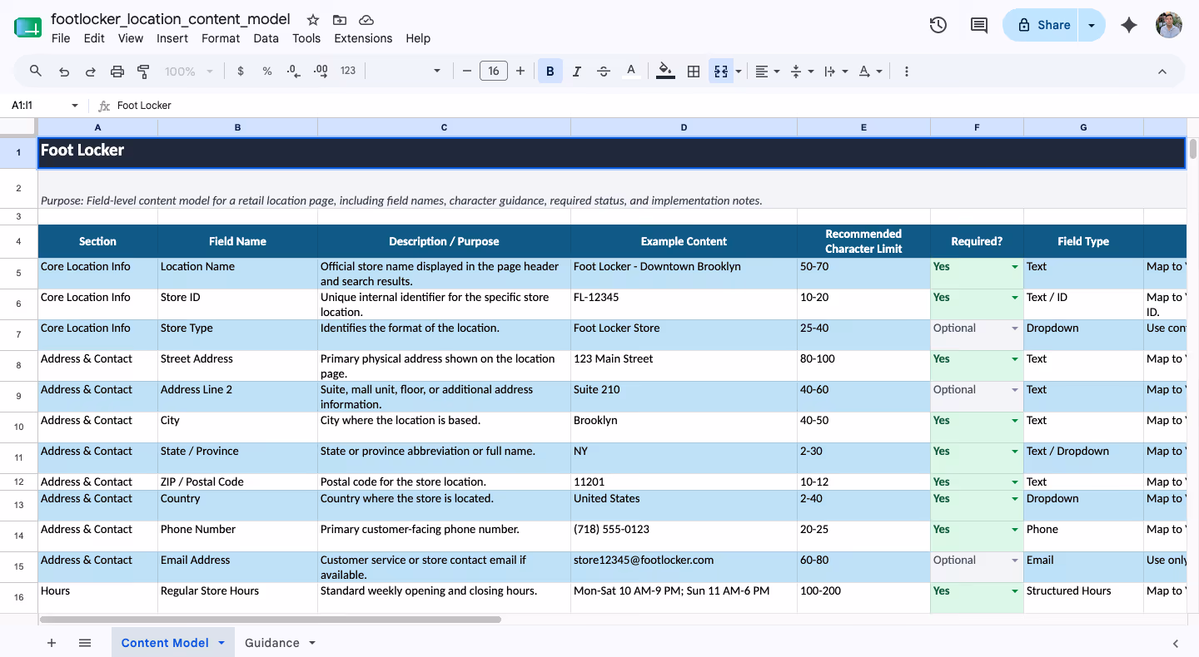This screenshot has width=1199, height=657.
Task: Open quick sharing actions arrow beside Share
Action: tap(1092, 25)
